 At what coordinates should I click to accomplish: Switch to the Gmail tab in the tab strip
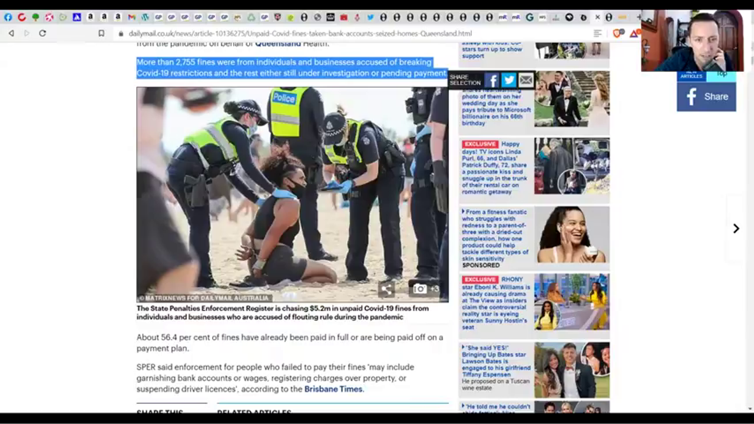(131, 17)
